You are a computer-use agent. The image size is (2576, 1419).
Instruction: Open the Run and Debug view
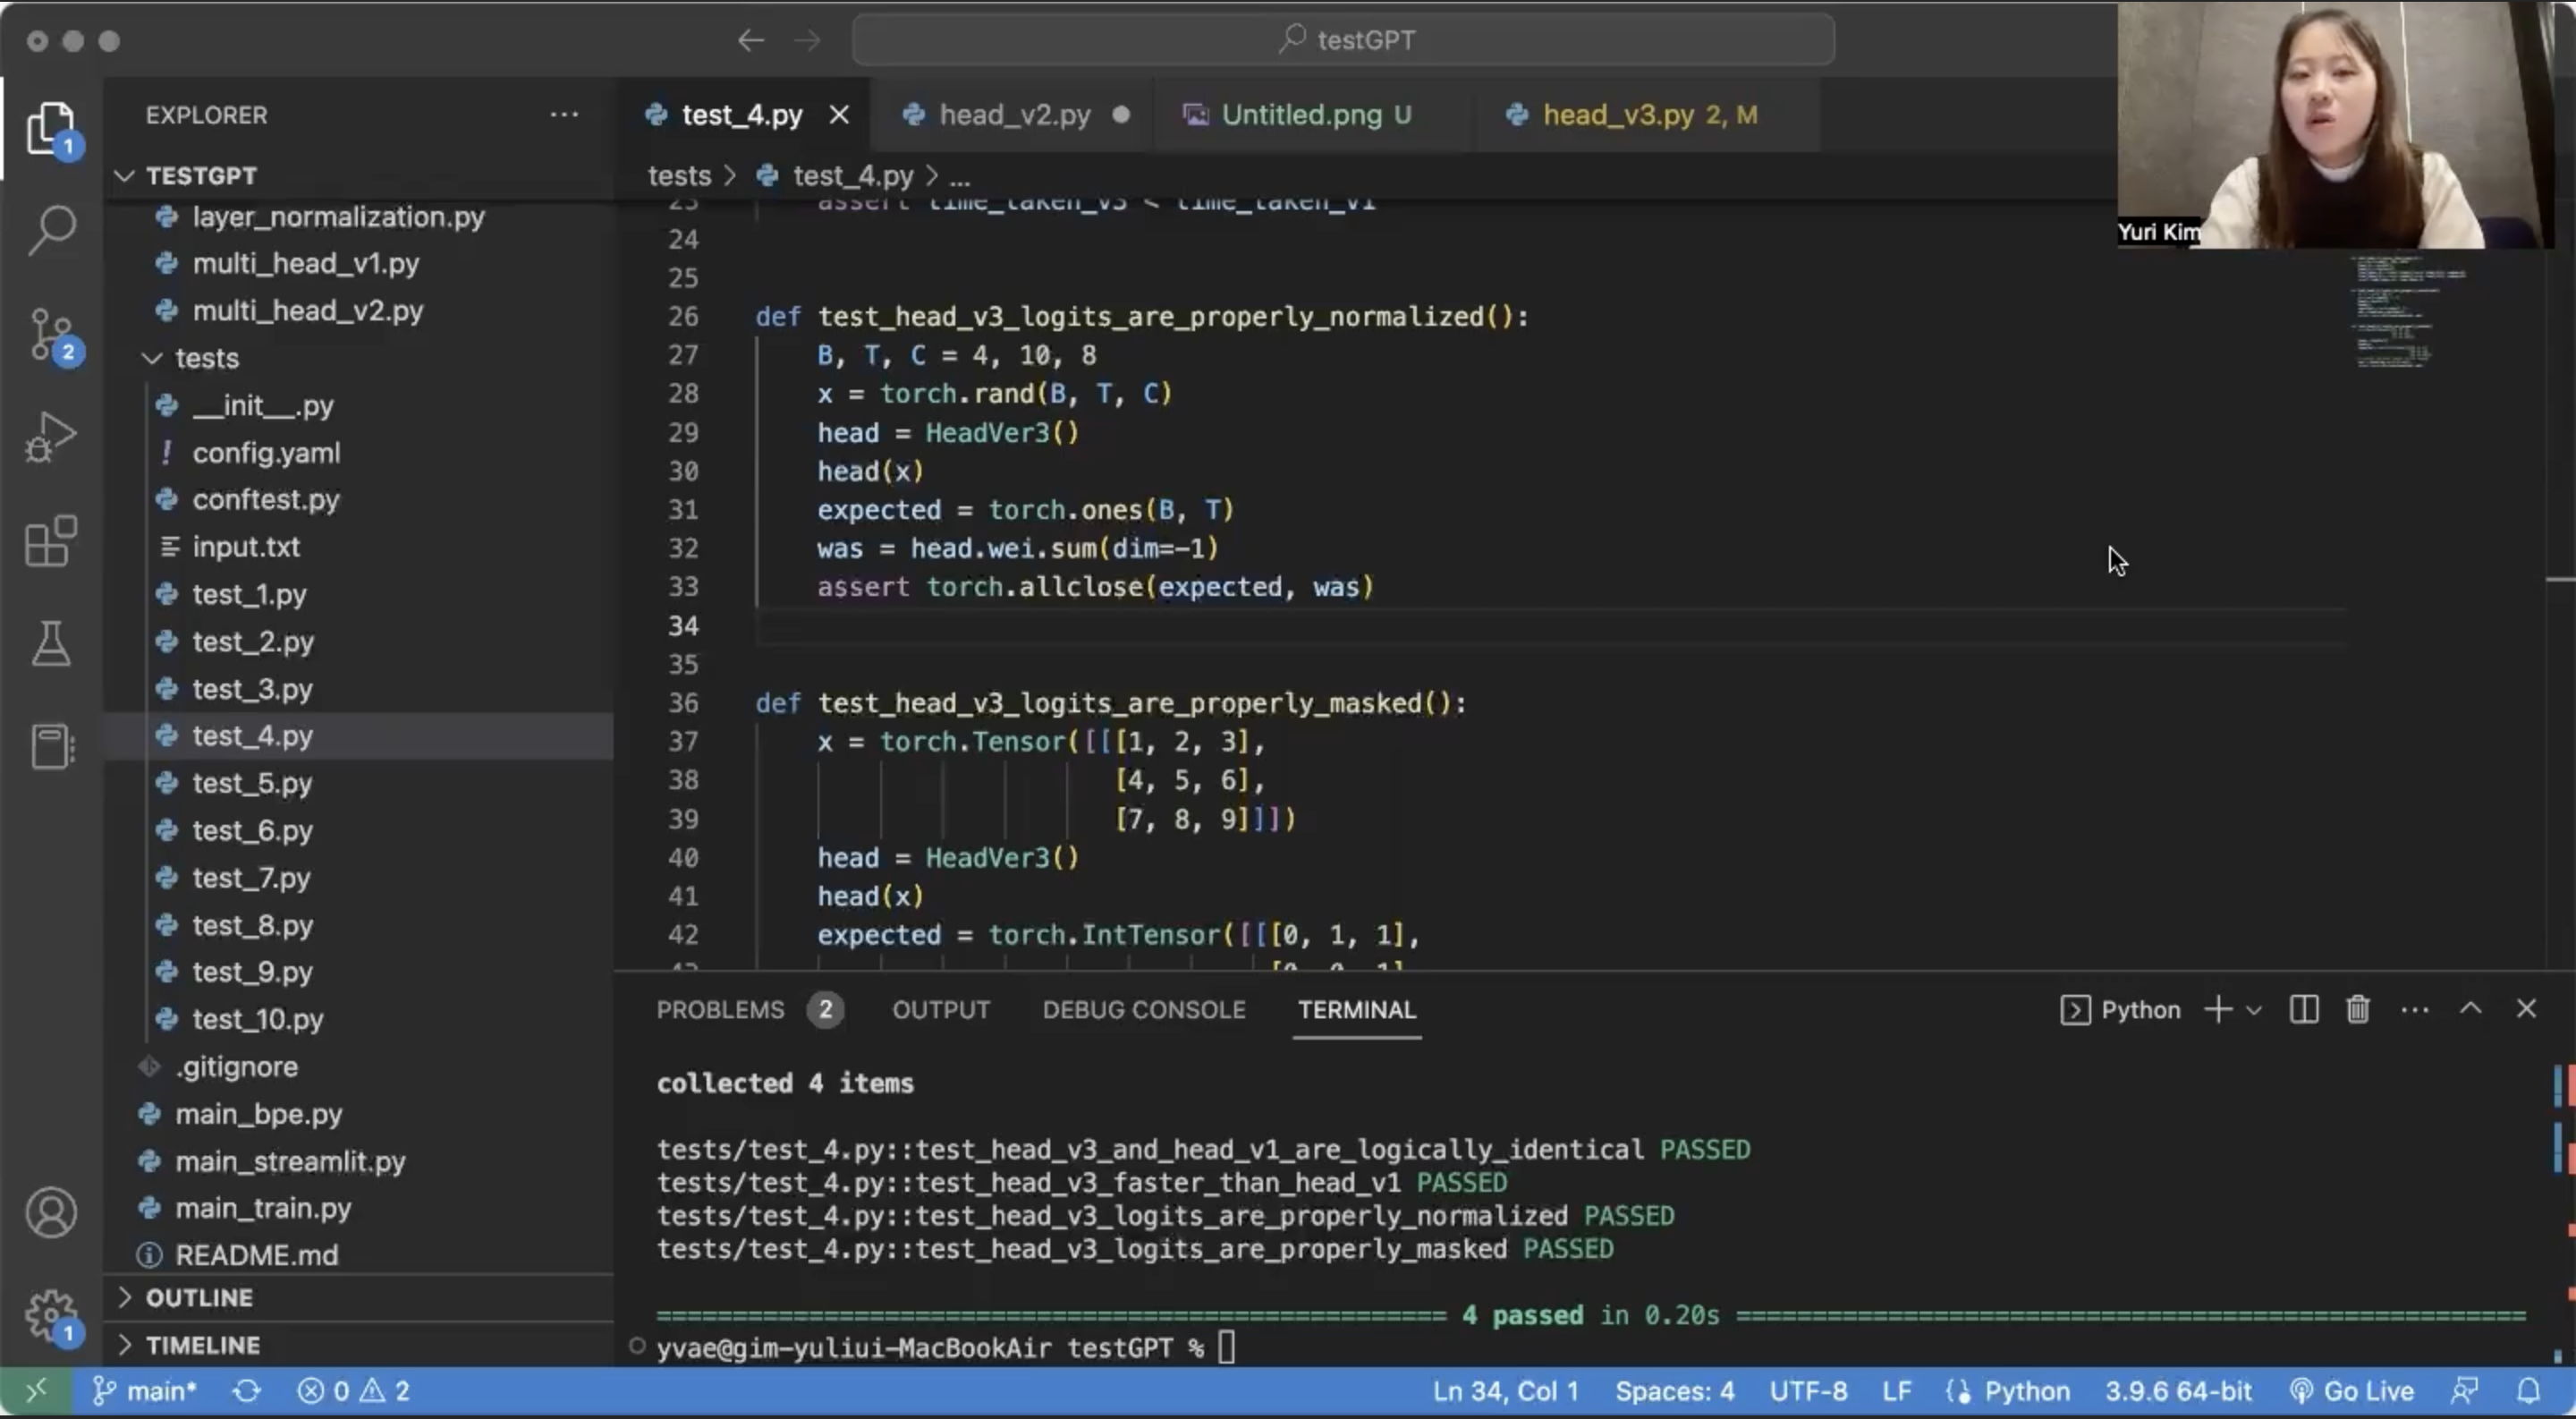pos(51,438)
